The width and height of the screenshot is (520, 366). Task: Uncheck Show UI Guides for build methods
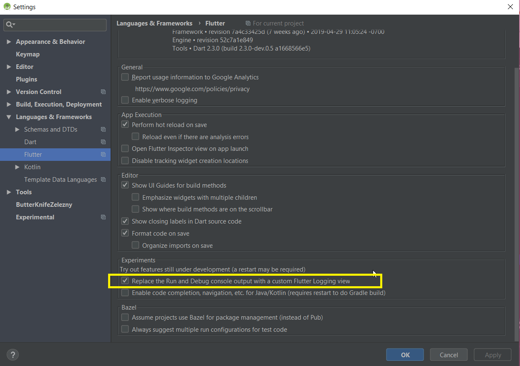125,185
